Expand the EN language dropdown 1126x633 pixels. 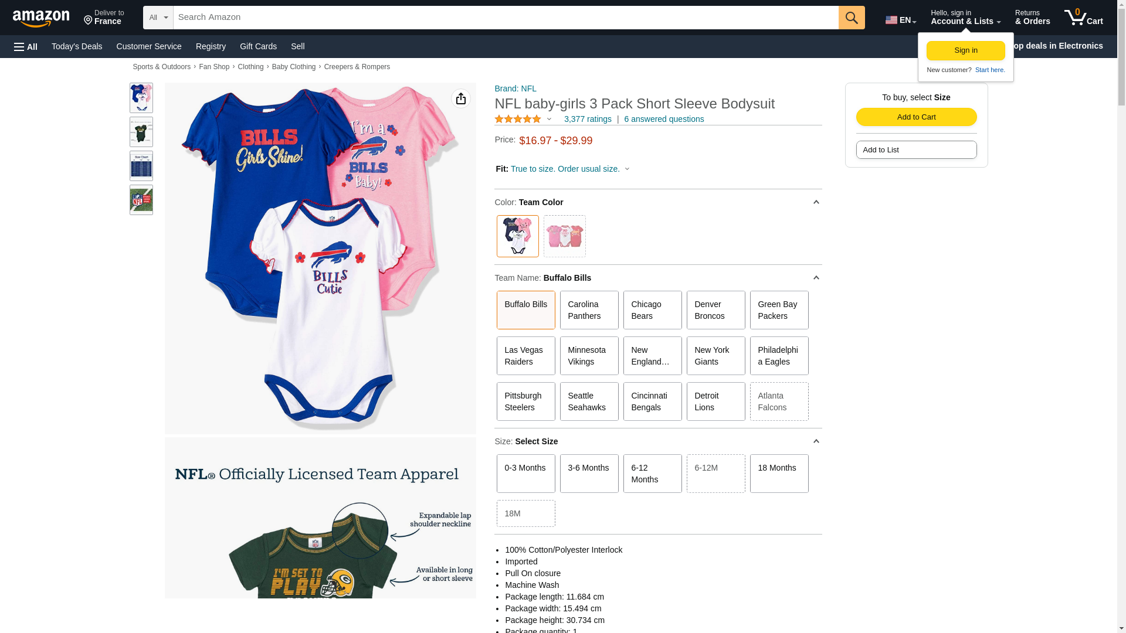pyautogui.click(x=901, y=20)
